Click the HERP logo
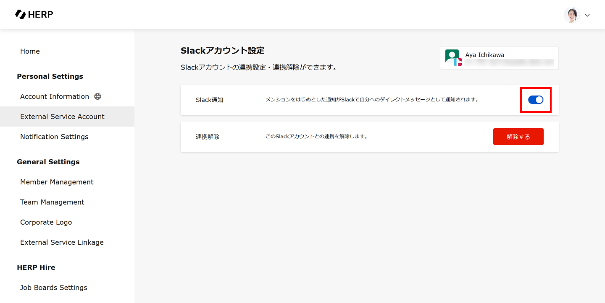The image size is (605, 303). point(34,15)
